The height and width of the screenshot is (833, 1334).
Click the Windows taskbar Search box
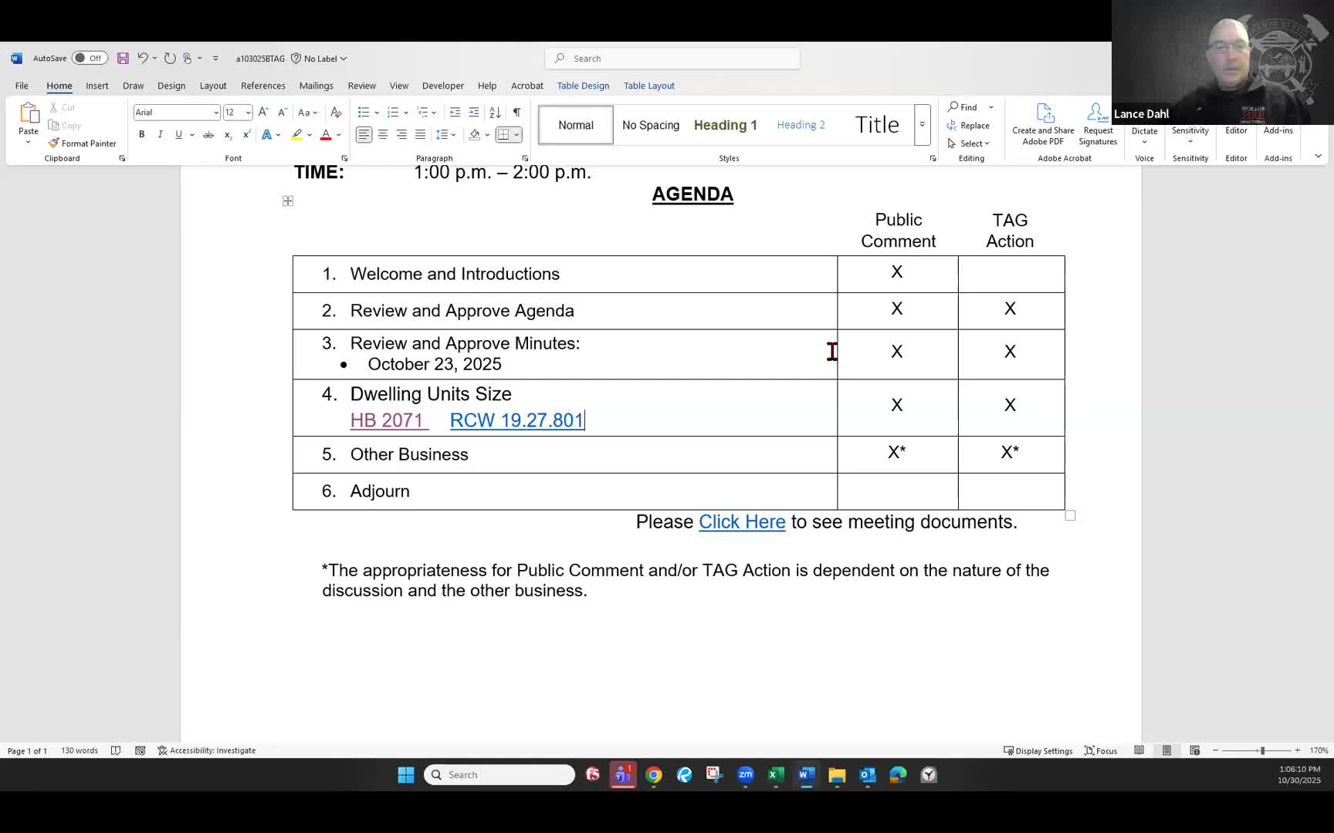tap(499, 774)
